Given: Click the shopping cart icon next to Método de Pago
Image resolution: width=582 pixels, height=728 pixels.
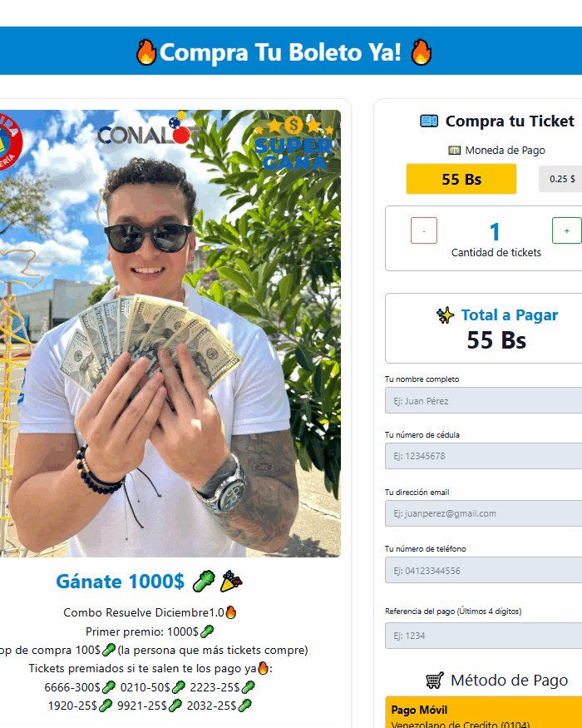Looking at the screenshot, I should tap(435, 681).
